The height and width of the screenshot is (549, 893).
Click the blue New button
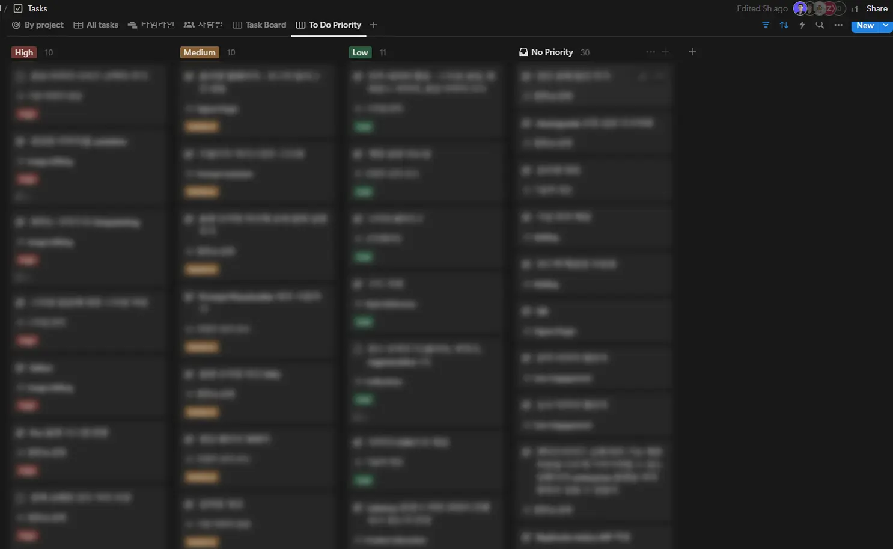tap(865, 25)
